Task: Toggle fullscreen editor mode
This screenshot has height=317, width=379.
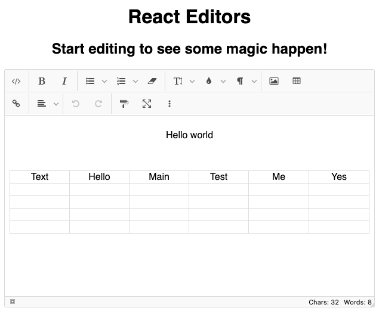Action: point(147,104)
